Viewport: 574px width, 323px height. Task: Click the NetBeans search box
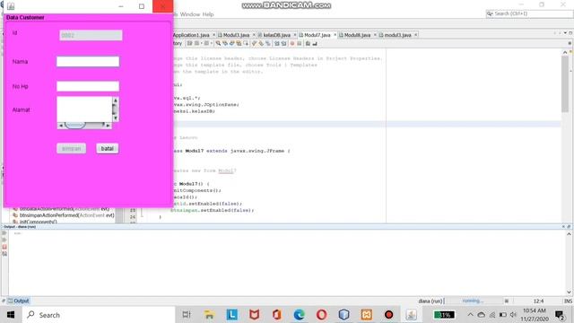529,13
